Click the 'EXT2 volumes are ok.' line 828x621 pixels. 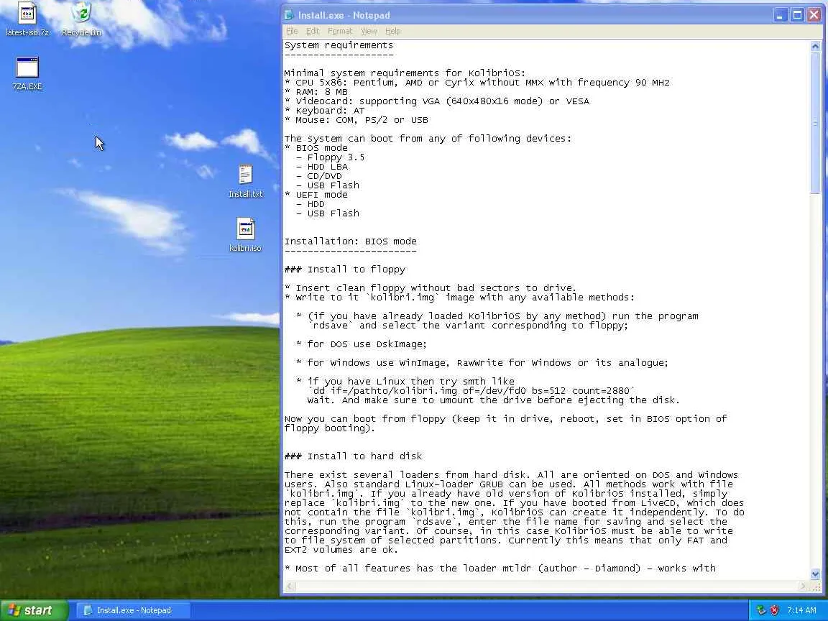(x=341, y=550)
